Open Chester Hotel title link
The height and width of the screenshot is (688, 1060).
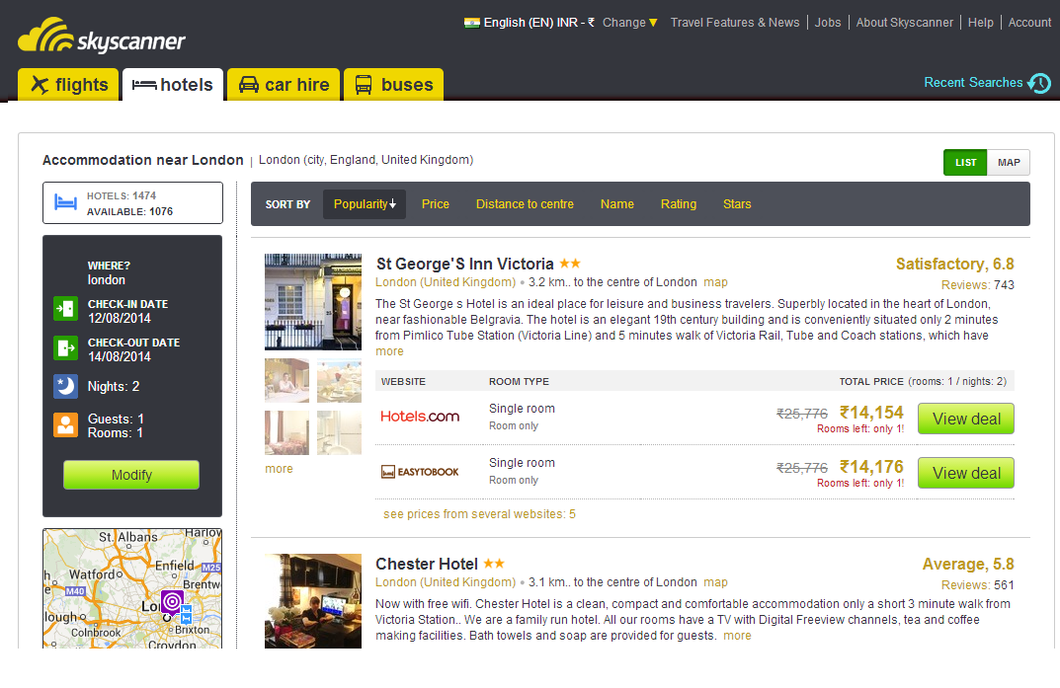pos(427,564)
